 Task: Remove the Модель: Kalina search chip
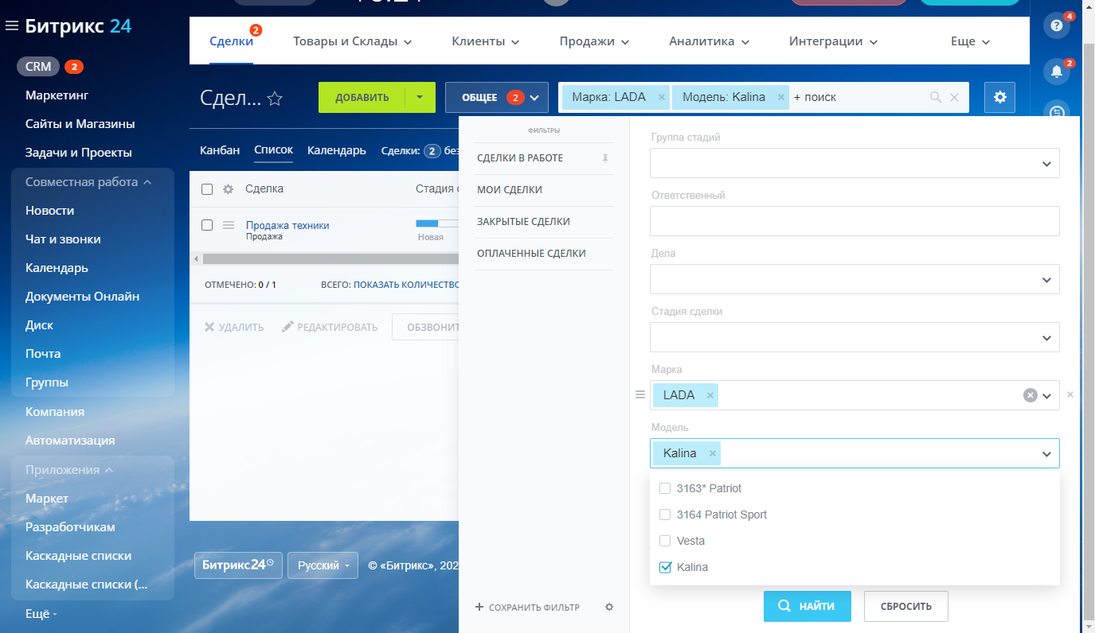pyautogui.click(x=781, y=97)
